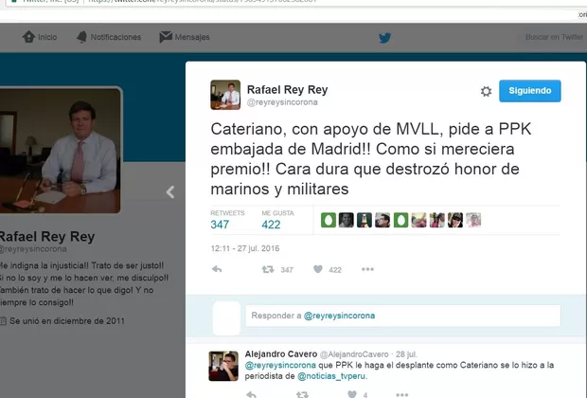Click the Notificaciones menu label
Viewport: 587px width, 398px height.
(116, 37)
